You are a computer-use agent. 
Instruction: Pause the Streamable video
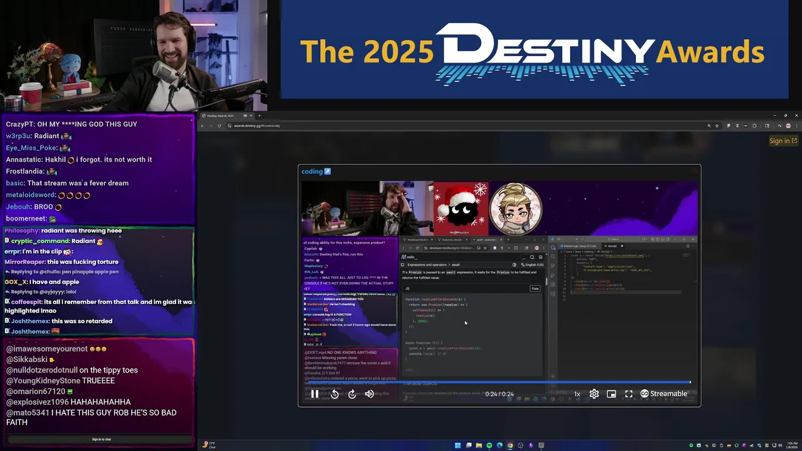coord(315,394)
